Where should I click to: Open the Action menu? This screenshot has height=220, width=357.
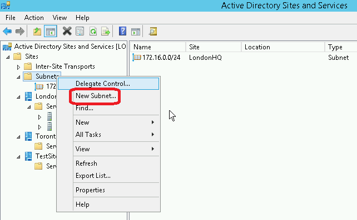click(x=34, y=18)
